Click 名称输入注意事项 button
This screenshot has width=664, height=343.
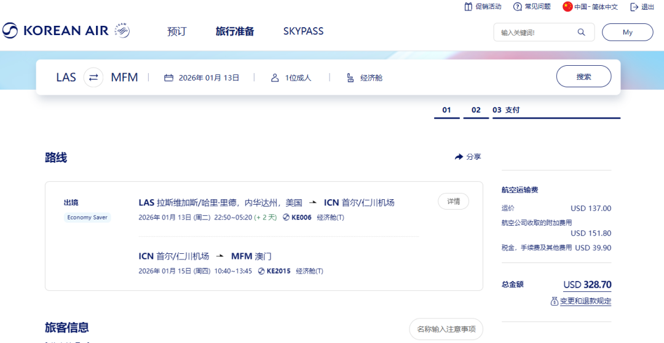(446, 329)
